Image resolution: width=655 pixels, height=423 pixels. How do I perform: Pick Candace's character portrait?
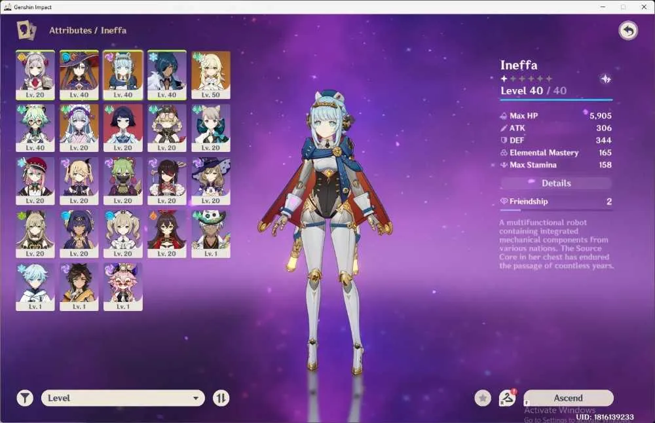point(79,234)
